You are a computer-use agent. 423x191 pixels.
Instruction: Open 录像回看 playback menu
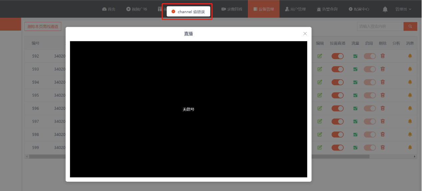coord(232,9)
